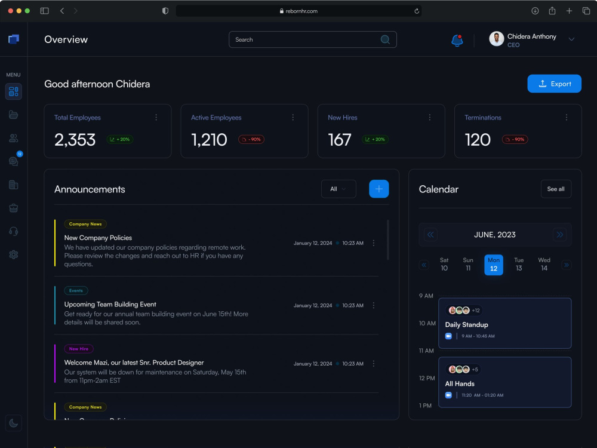Image resolution: width=597 pixels, height=448 pixels.
Task: Open the chat with 12 unread messages
Action: [13, 161]
